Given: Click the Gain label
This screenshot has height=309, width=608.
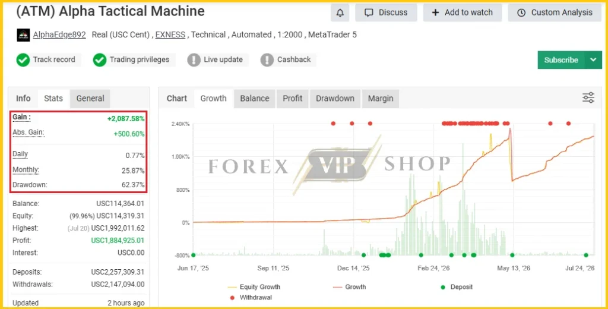Looking at the screenshot, I should pos(22,117).
